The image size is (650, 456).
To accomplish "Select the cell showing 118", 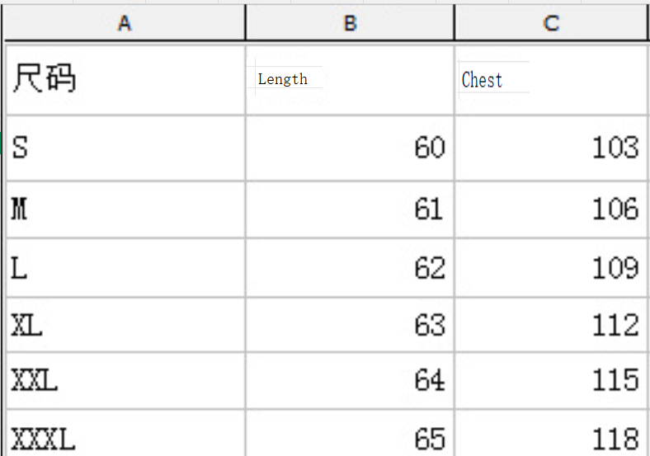I will (551, 437).
